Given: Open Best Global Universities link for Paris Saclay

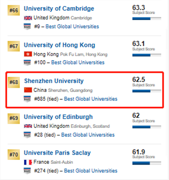Looking at the screenshot, I should tap(91, 171).
